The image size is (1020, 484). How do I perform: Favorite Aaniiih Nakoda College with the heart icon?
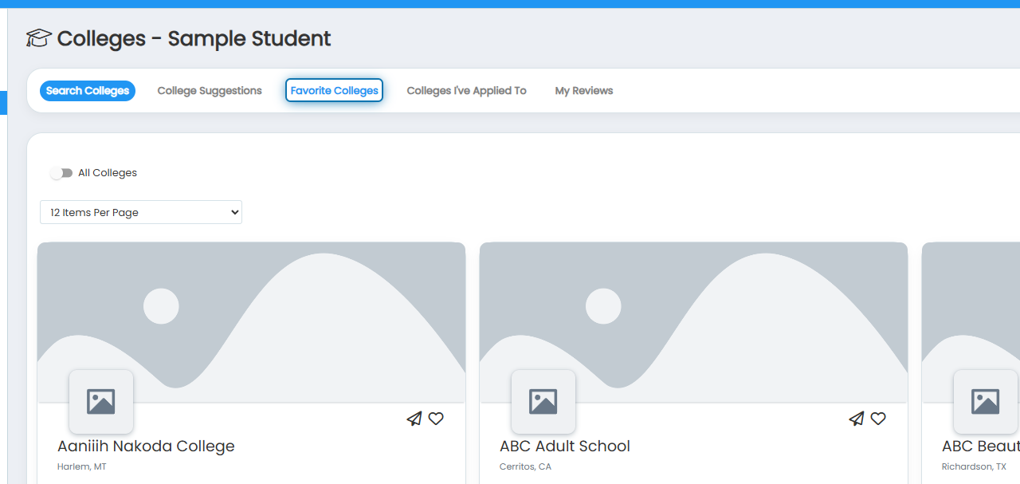[436, 419]
